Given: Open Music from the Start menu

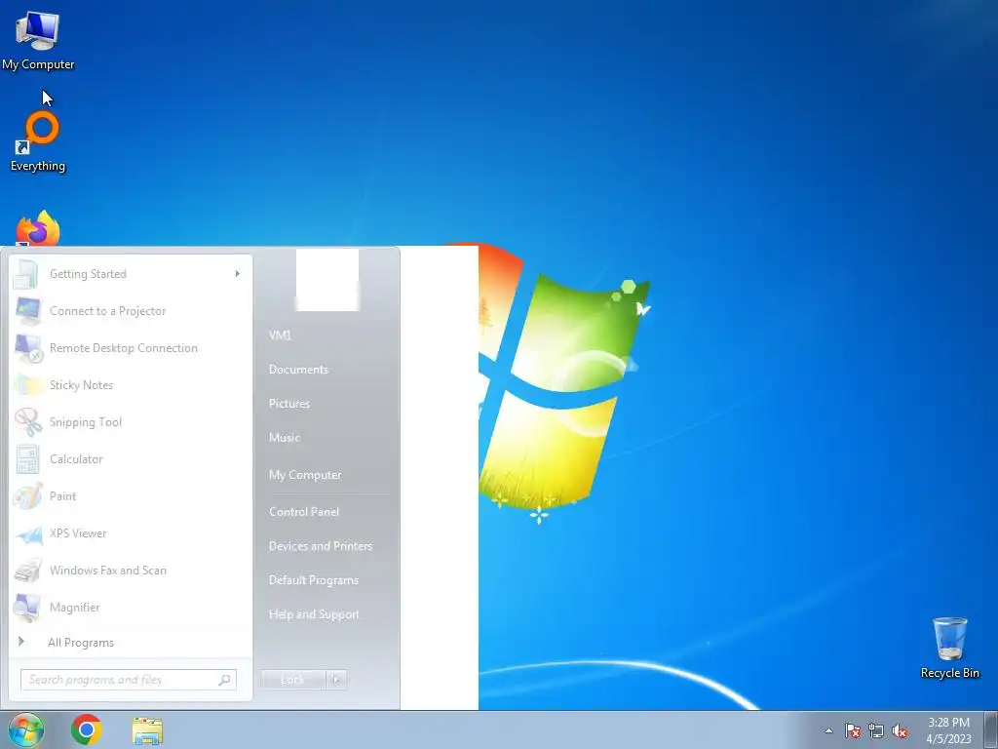Looking at the screenshot, I should [285, 438].
